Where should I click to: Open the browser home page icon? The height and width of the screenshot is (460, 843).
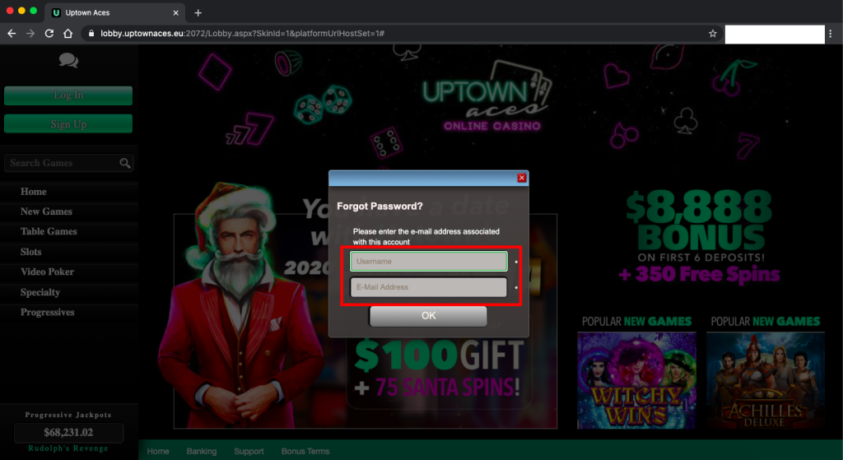pyautogui.click(x=68, y=33)
